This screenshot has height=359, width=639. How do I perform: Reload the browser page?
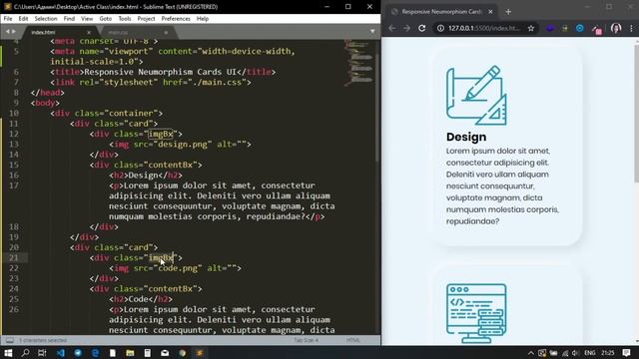click(x=421, y=28)
